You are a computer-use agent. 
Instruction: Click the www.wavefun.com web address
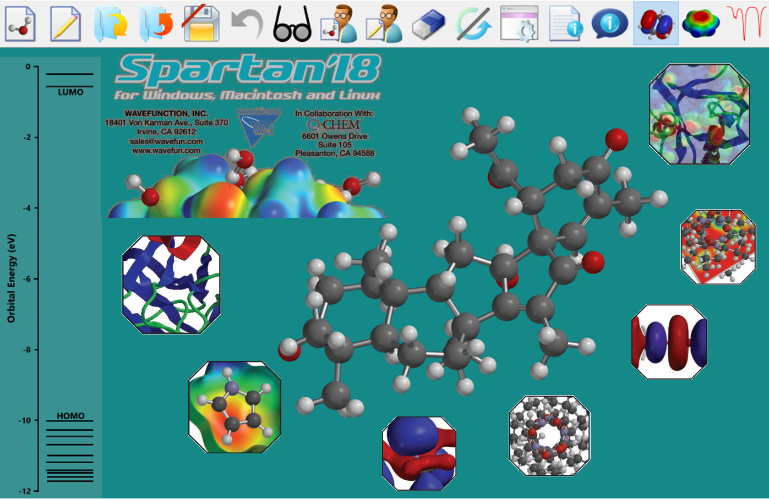[x=166, y=150]
